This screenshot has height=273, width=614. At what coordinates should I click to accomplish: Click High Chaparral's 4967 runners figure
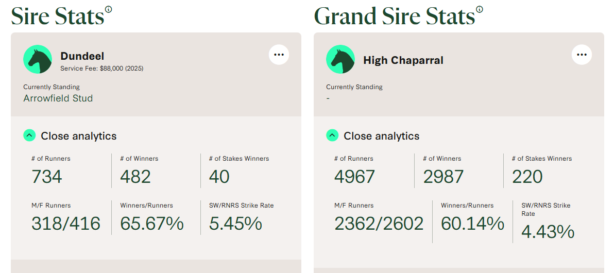point(355,177)
